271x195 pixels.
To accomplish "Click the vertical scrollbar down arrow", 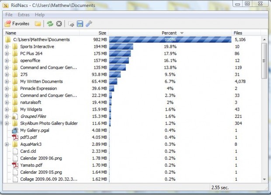I will pyautogui.click(x=264, y=179).
